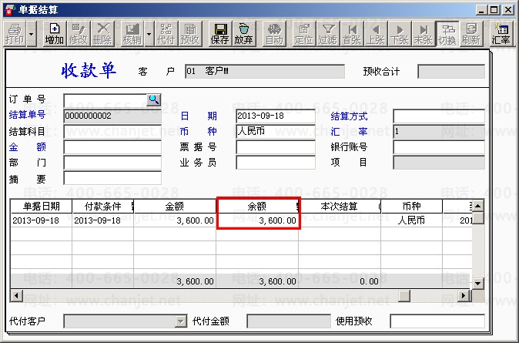Click the 金额 column header in the table
Image resolution: width=519 pixels, height=343 pixels.
click(x=175, y=207)
